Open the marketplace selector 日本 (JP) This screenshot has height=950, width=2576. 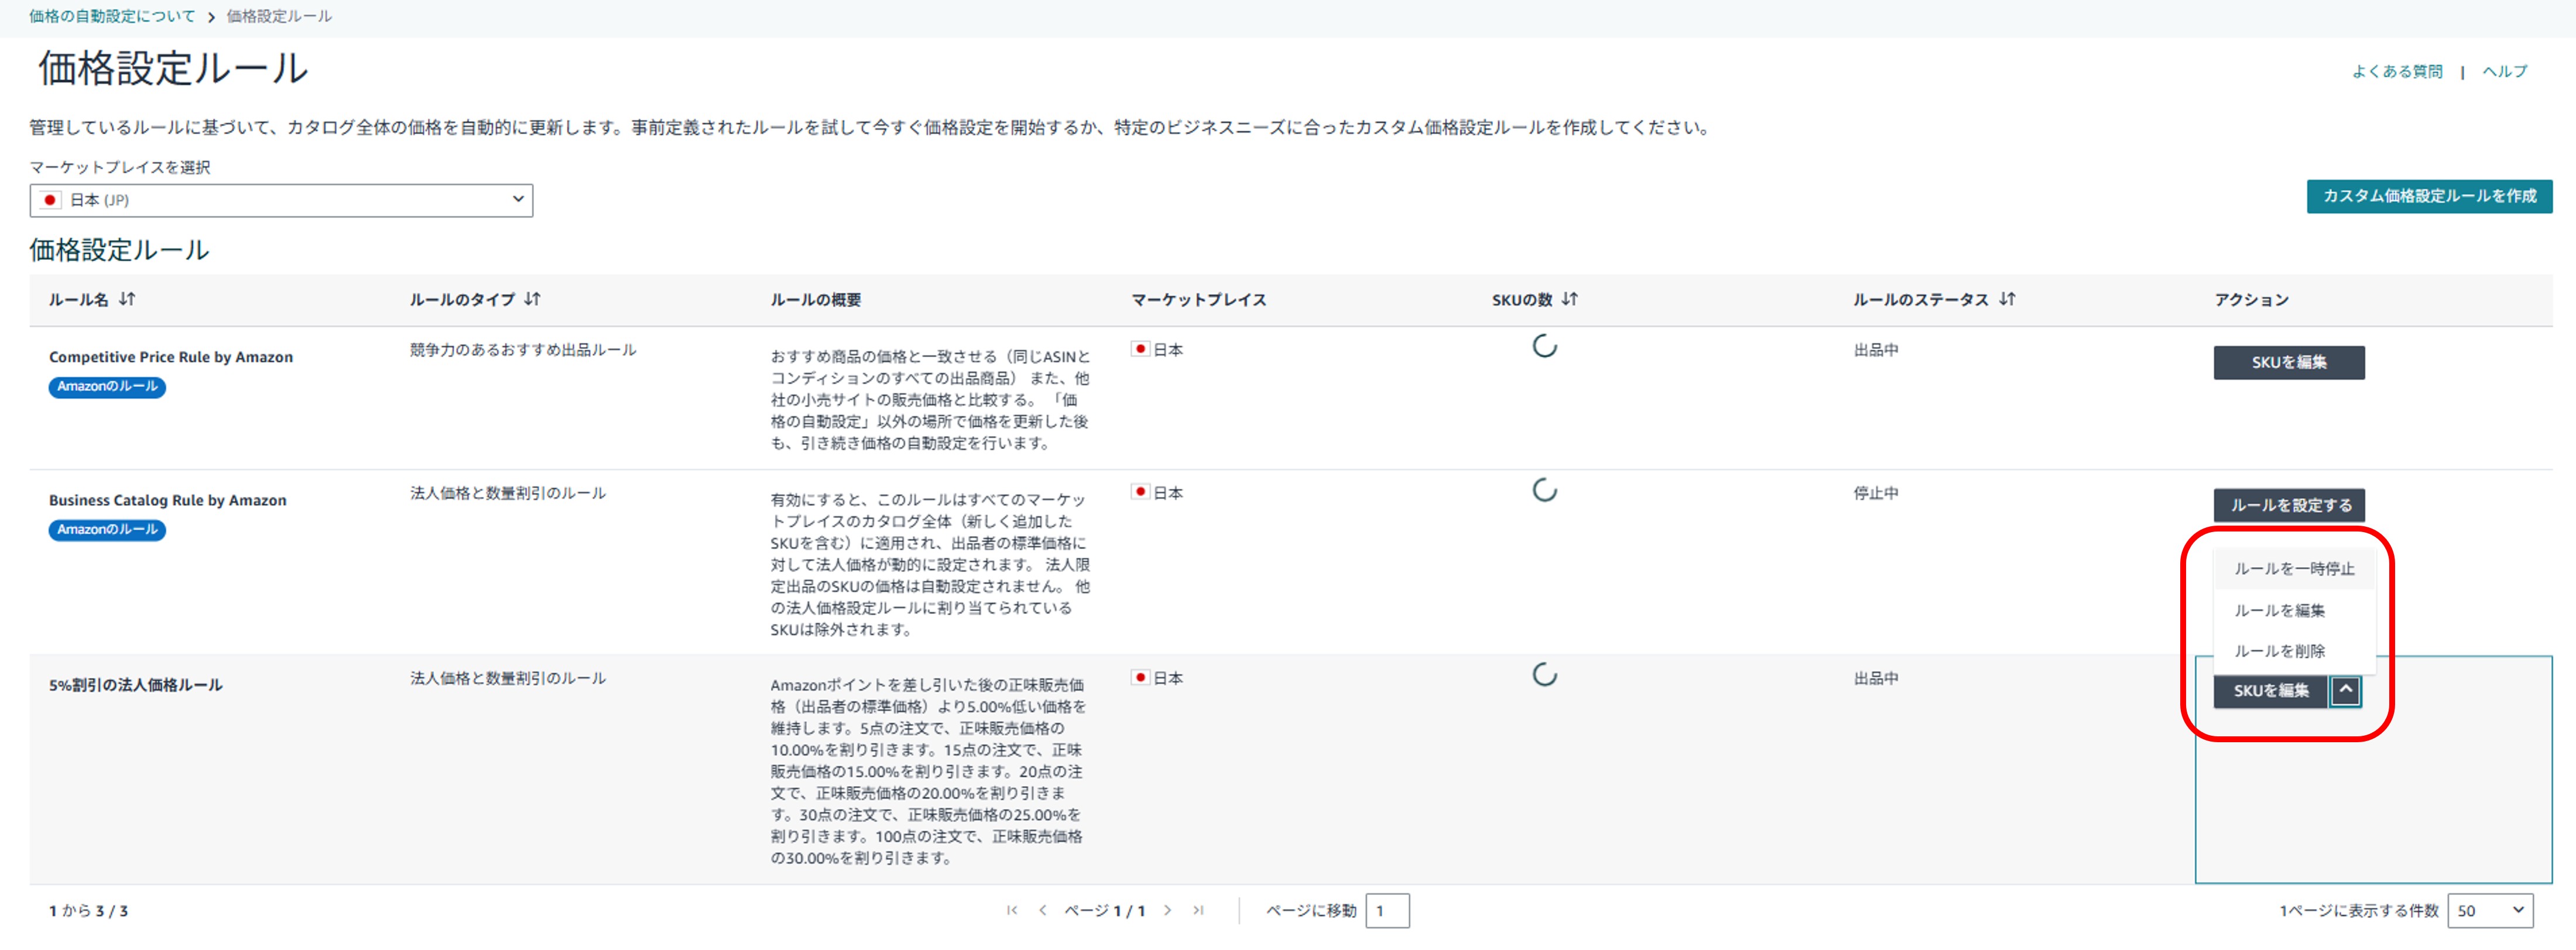tap(281, 200)
